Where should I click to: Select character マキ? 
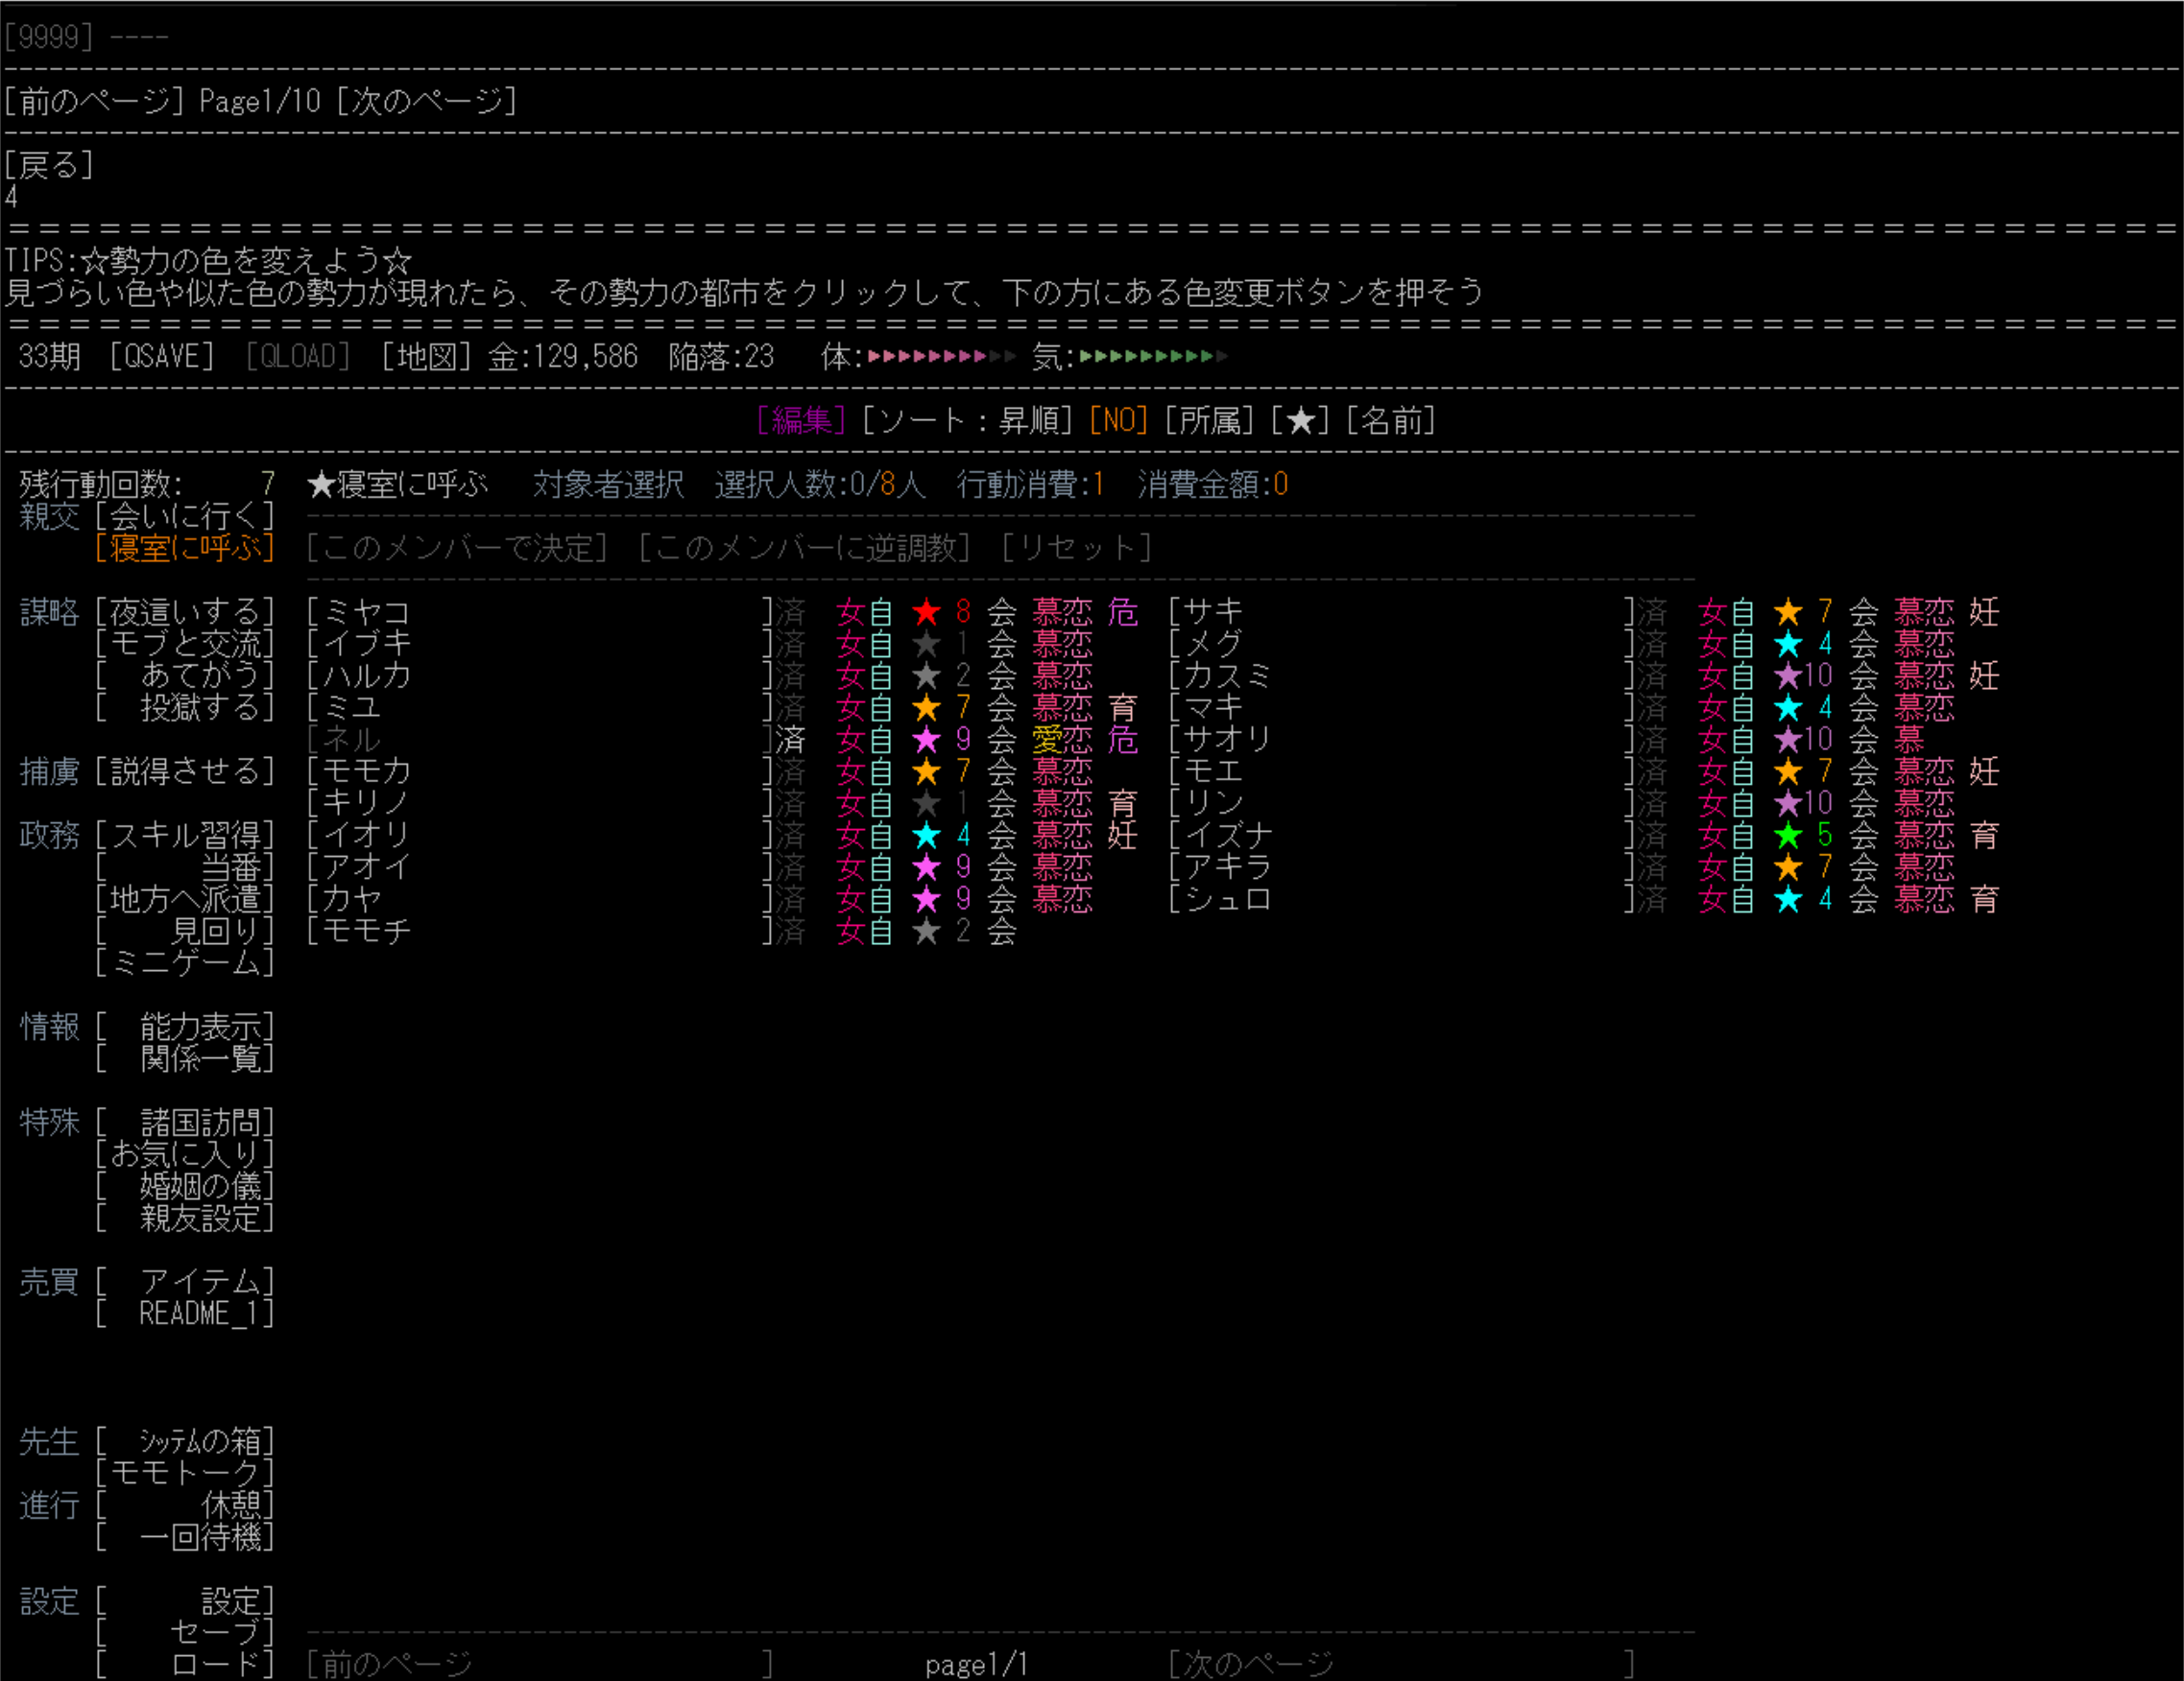(x=1402, y=707)
